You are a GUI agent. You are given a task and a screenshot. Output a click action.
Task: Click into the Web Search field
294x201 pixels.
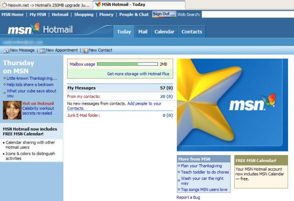tap(248, 14)
